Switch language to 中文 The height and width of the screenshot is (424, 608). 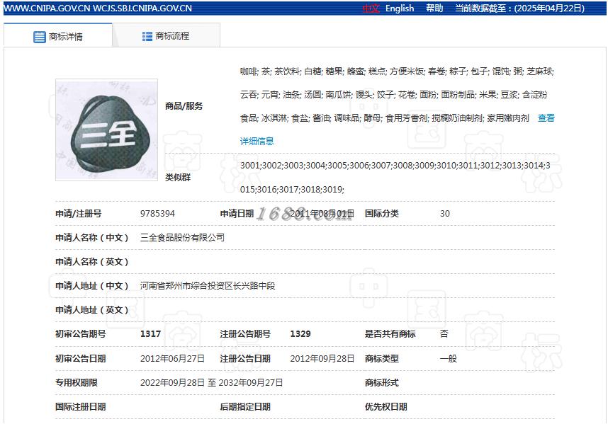click(x=371, y=8)
